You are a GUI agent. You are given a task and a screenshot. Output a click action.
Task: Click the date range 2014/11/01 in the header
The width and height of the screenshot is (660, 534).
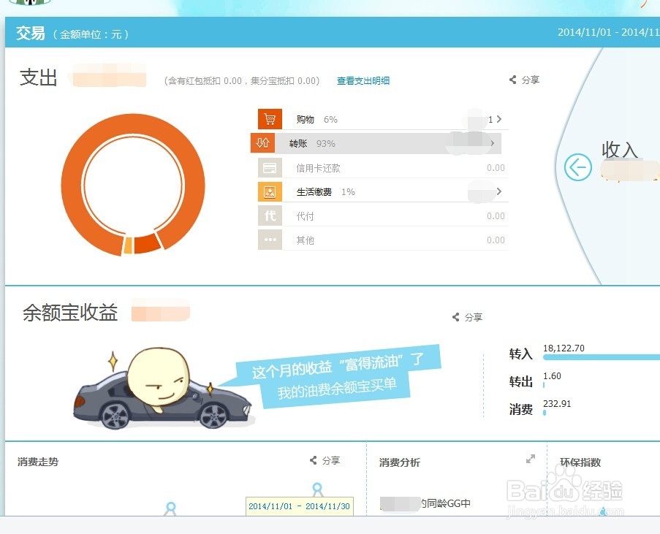click(584, 32)
